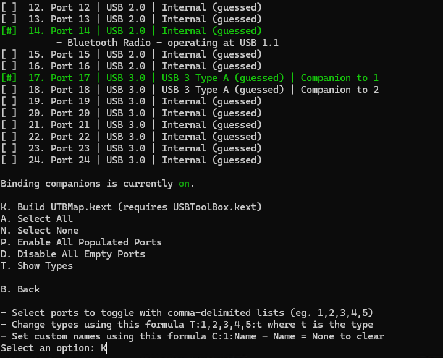Viewport: 443px width, 358px height.
Task: Click the checkbox bracket for Port 12
Action: click(9, 7)
